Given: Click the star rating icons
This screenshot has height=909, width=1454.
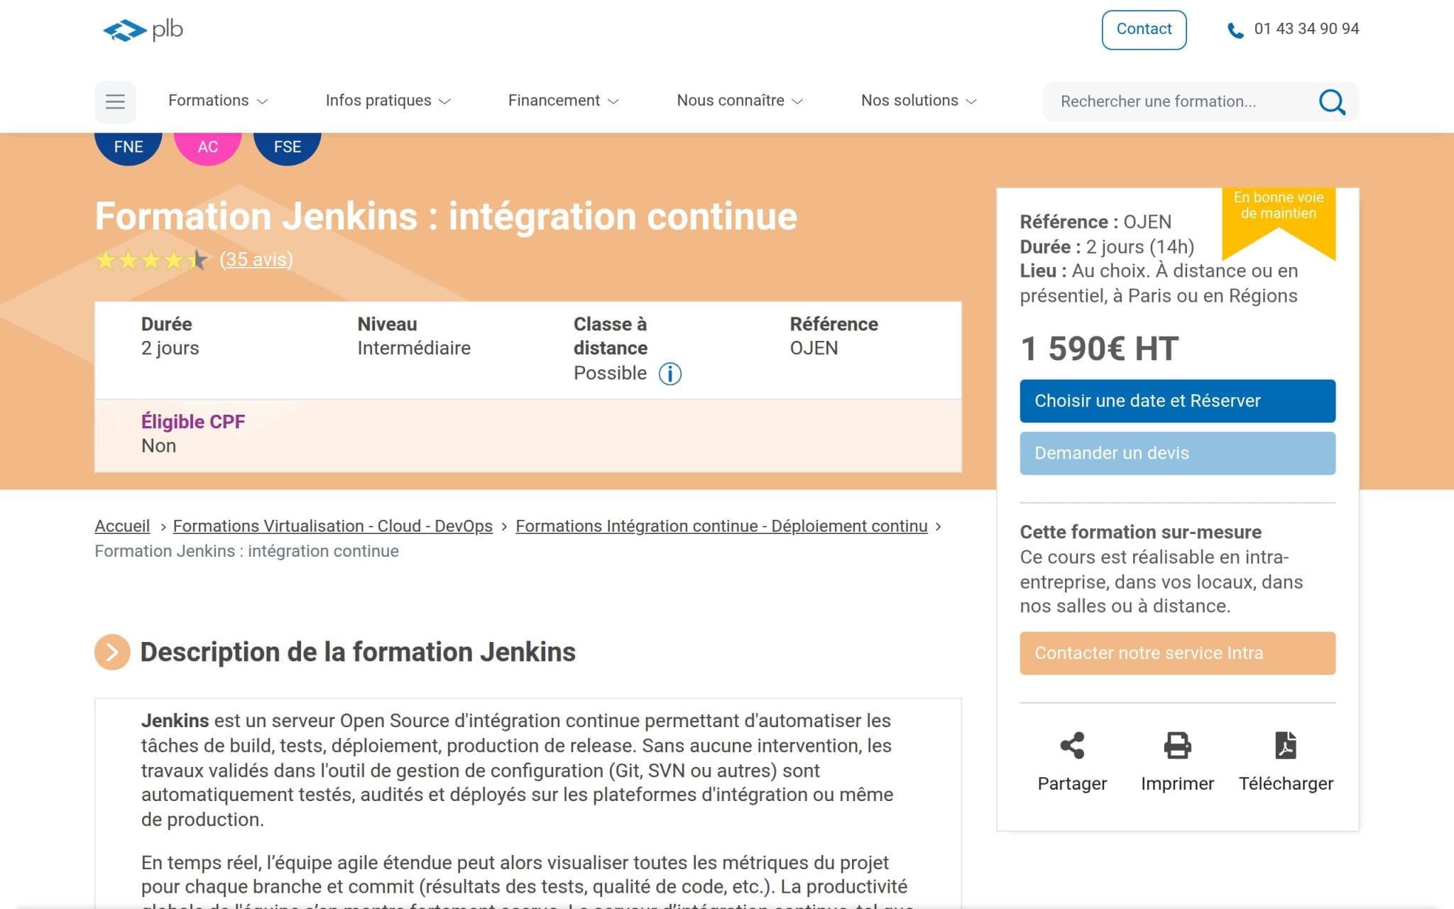Looking at the screenshot, I should coord(151,260).
